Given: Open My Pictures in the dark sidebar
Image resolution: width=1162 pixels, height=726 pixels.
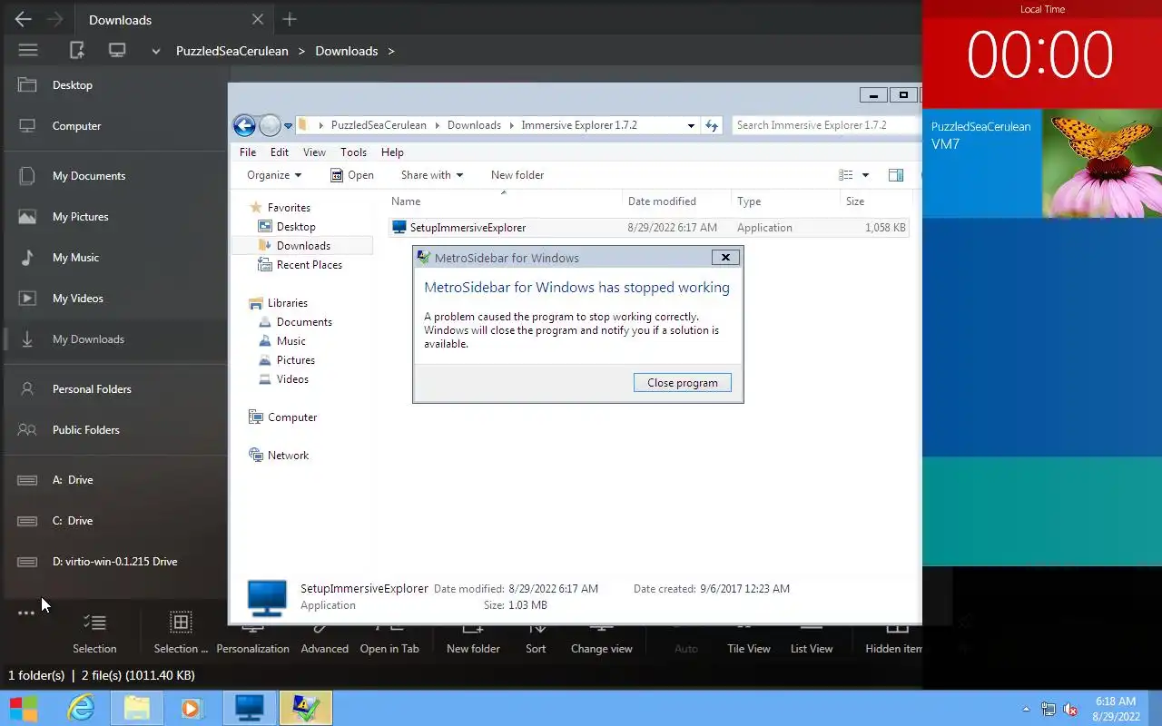Looking at the screenshot, I should point(115,217).
